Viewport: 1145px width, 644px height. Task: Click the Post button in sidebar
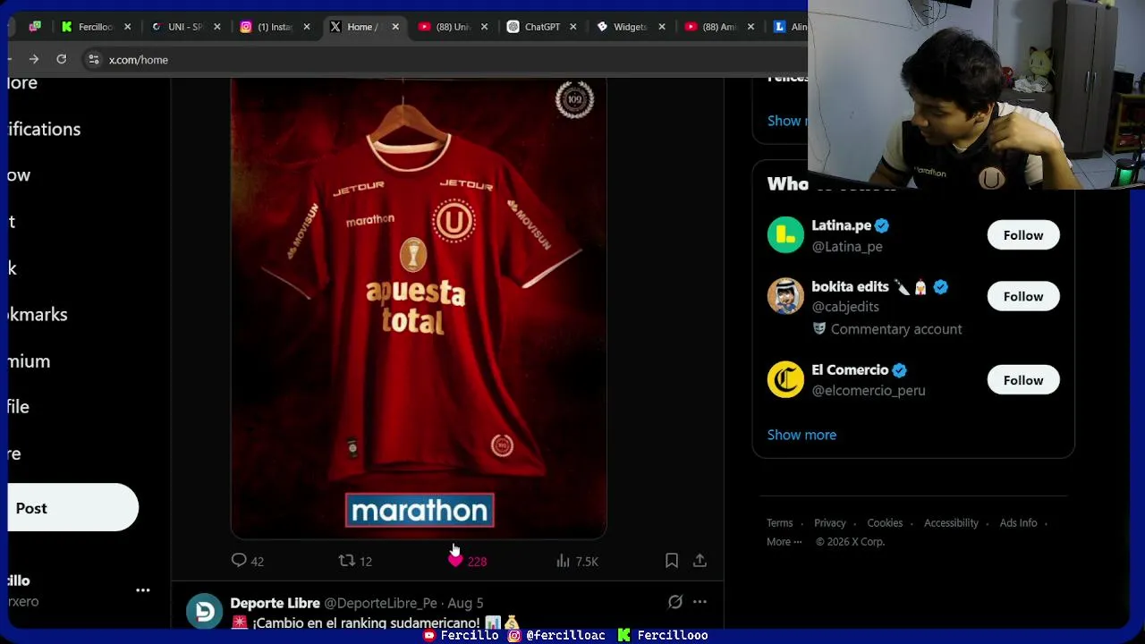tap(73, 508)
